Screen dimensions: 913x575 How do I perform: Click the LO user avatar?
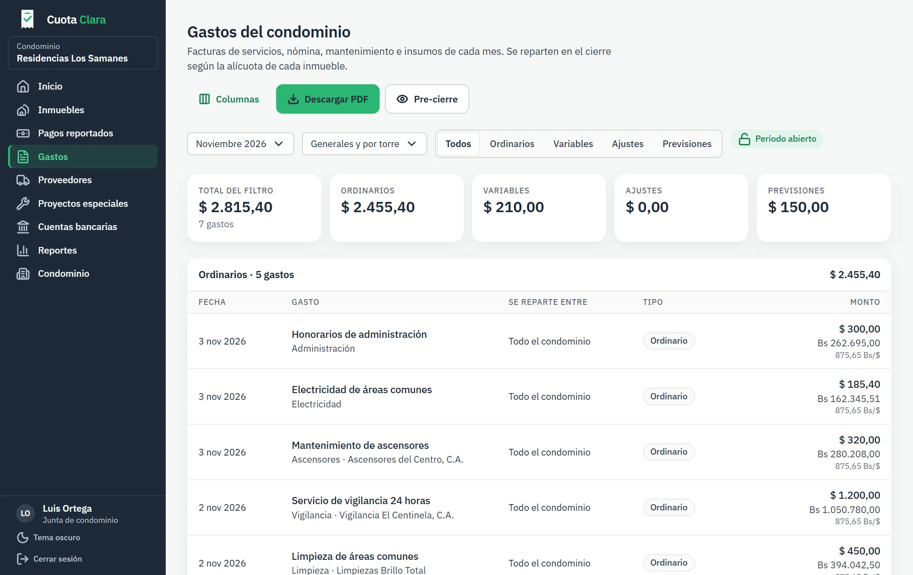[25, 513]
